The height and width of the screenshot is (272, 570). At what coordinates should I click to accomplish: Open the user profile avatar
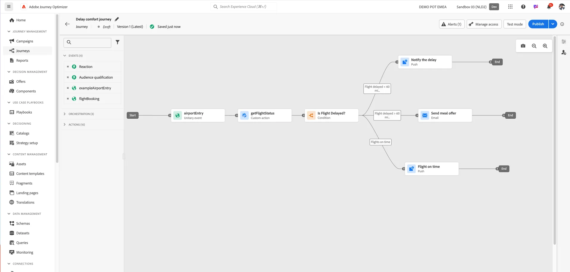[x=562, y=7]
